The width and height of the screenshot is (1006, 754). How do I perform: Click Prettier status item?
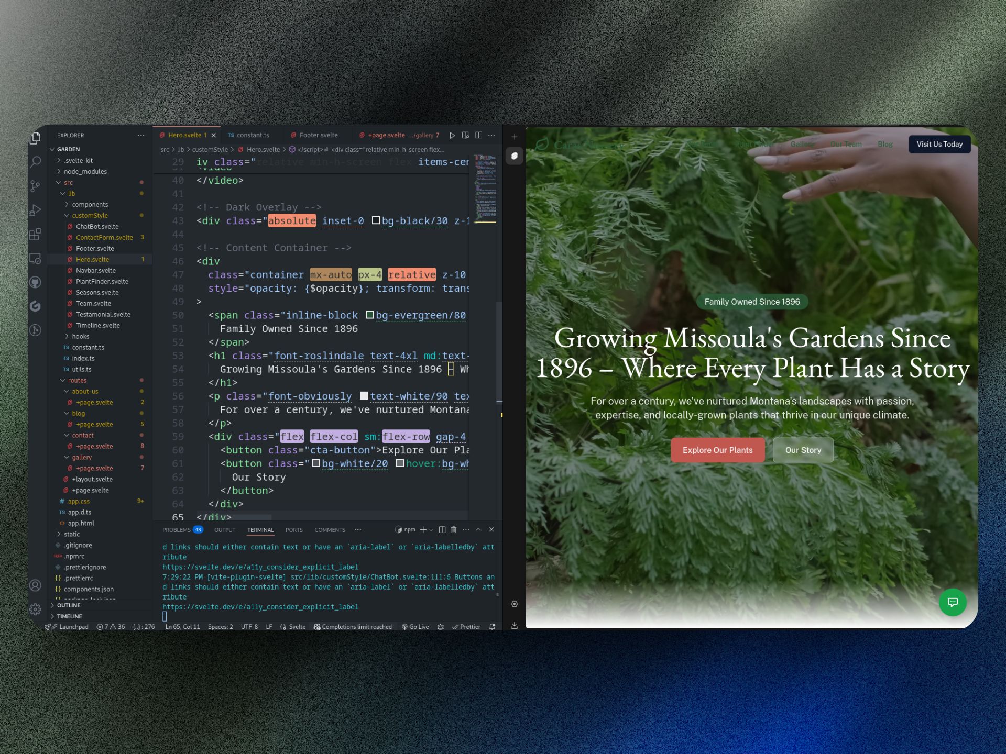click(466, 627)
